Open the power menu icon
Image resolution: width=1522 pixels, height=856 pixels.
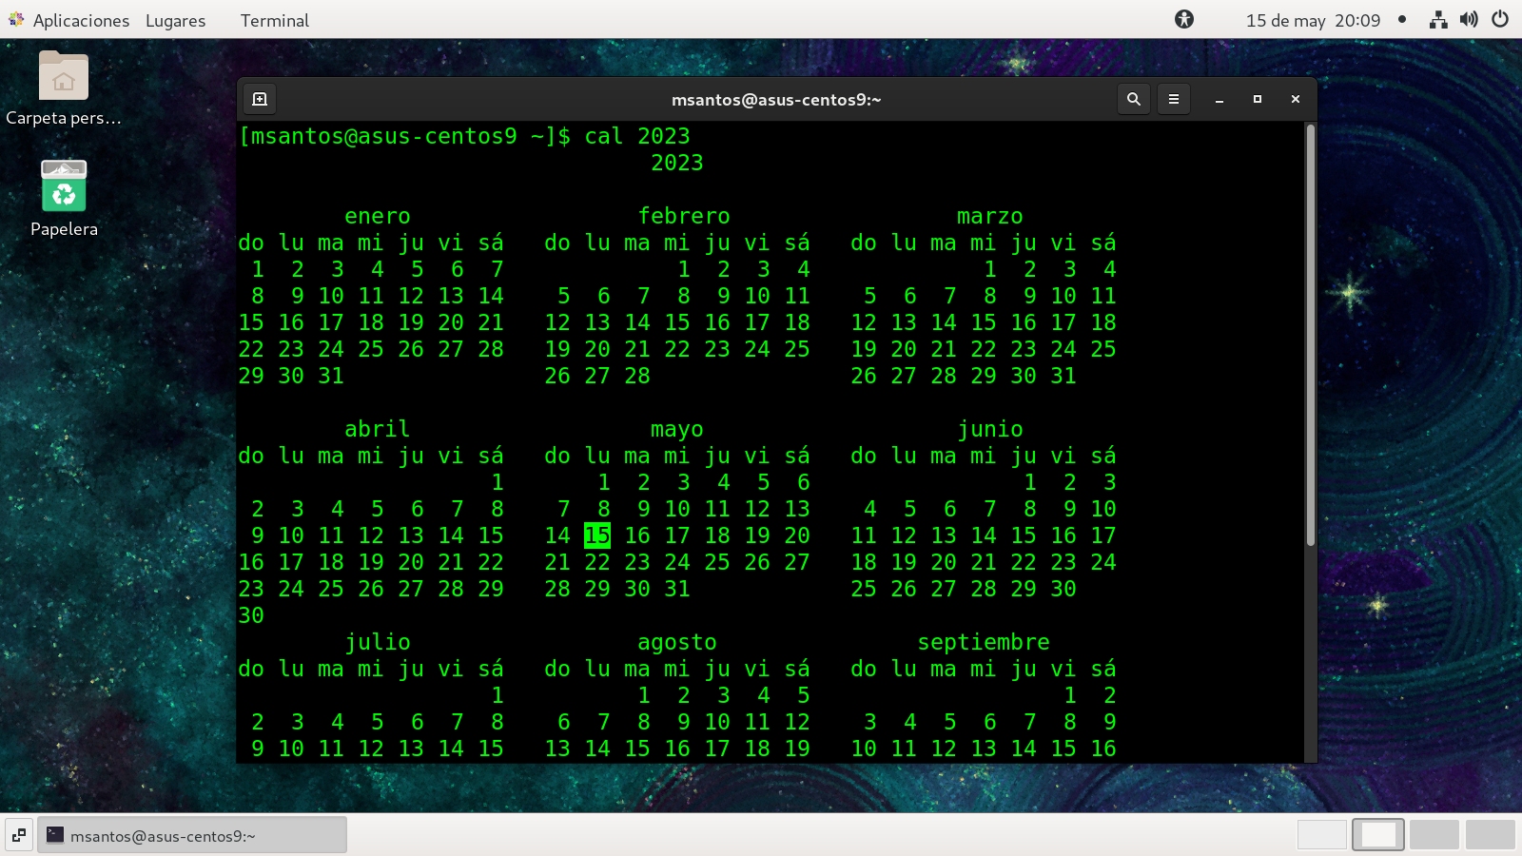pyautogui.click(x=1500, y=20)
